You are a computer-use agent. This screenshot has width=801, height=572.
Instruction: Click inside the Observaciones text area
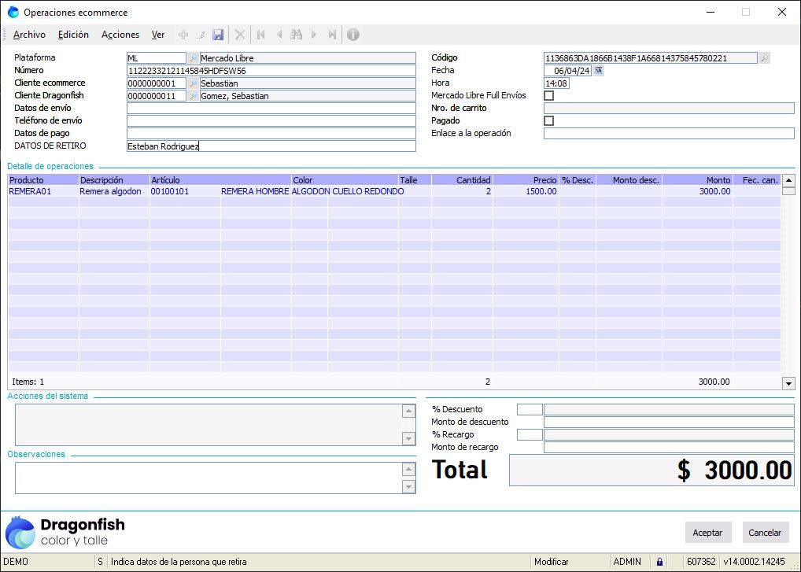209,478
